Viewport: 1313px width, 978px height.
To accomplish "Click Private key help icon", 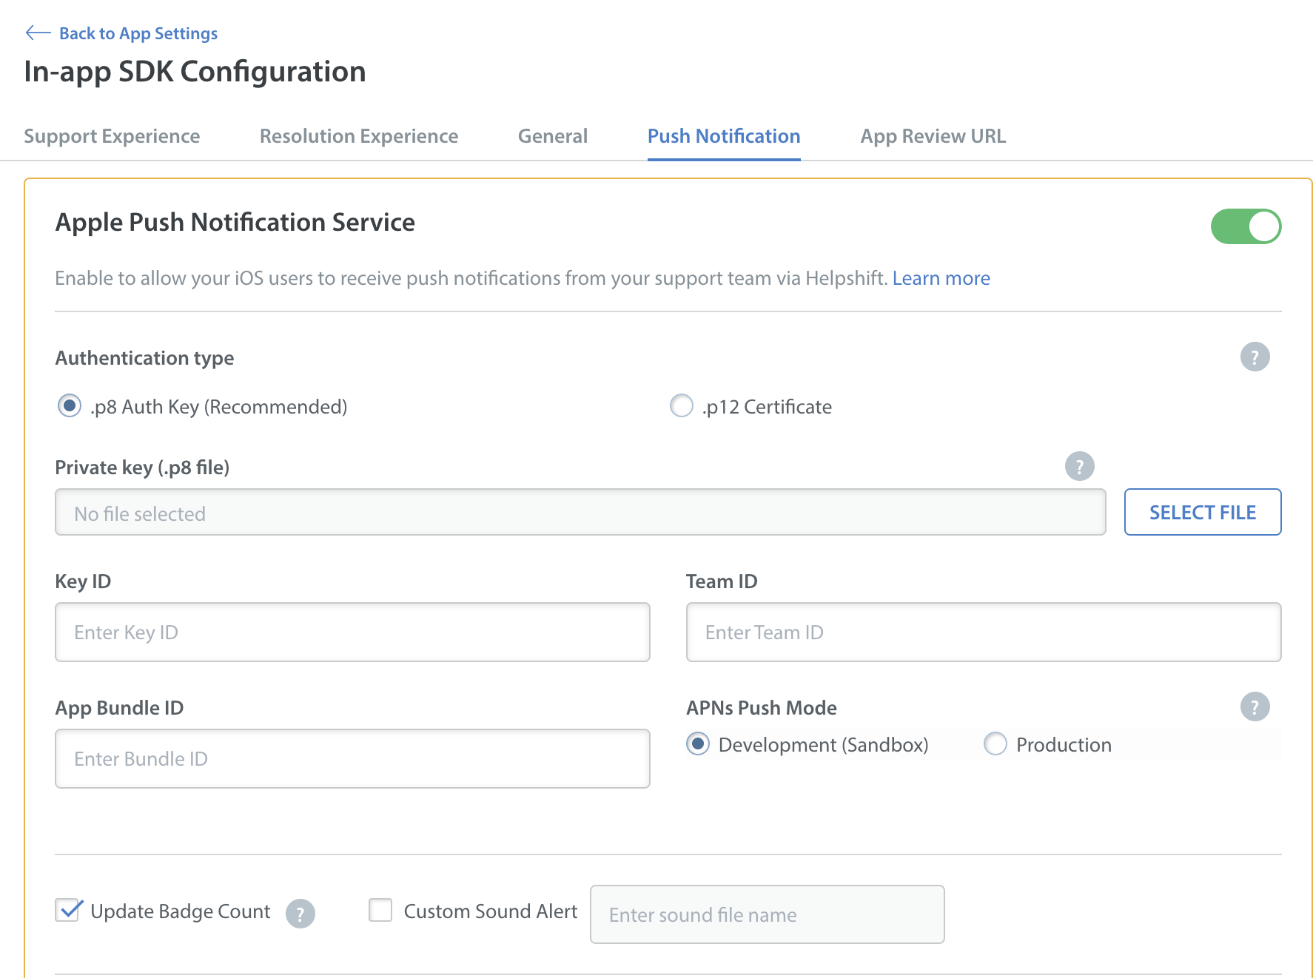I will tap(1080, 467).
